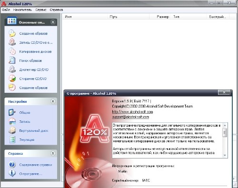Click the Запись settings icon
Image resolution: width=238 pixels, height=188 pixels.
point(12,121)
